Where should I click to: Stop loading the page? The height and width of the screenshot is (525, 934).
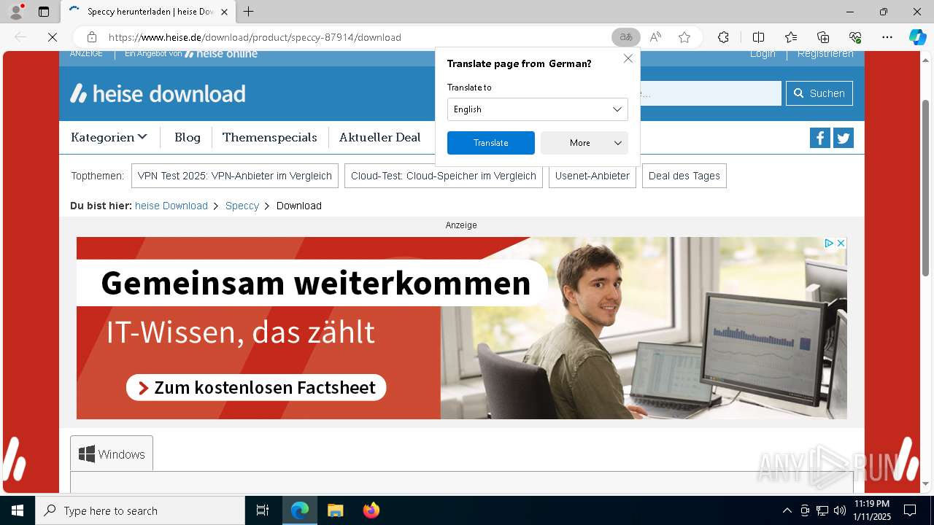pos(53,37)
